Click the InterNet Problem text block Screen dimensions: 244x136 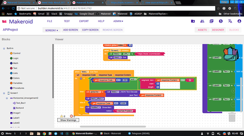pos(124,111)
